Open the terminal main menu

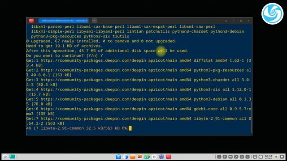226,21
